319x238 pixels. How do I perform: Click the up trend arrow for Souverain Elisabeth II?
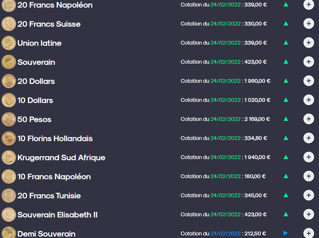pyautogui.click(x=286, y=214)
